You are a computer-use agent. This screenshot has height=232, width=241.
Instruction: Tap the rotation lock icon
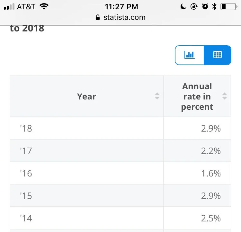click(x=194, y=6)
